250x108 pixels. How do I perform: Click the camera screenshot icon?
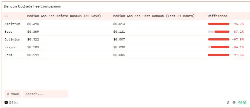point(234,102)
